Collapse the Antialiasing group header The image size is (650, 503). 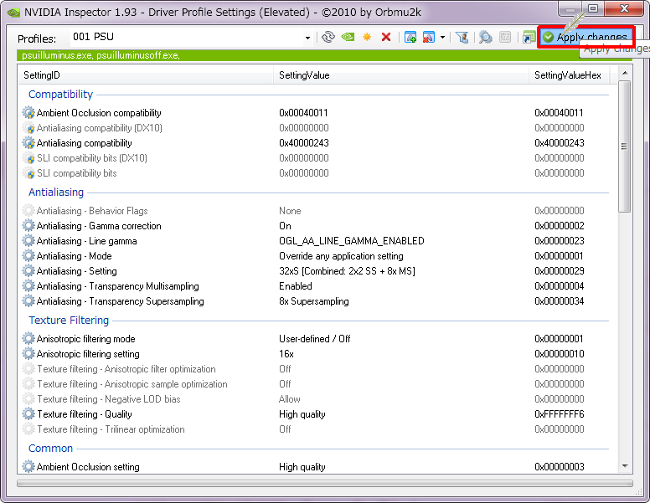[56, 192]
